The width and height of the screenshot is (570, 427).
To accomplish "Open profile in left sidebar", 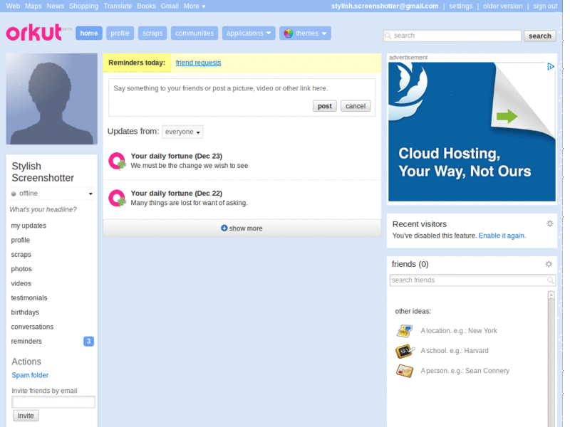I will [21, 240].
